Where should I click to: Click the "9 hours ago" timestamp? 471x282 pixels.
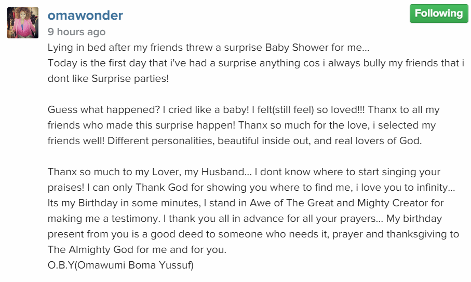76,32
